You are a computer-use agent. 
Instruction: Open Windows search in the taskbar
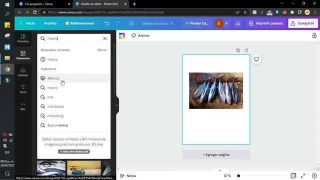(x=7, y=14)
